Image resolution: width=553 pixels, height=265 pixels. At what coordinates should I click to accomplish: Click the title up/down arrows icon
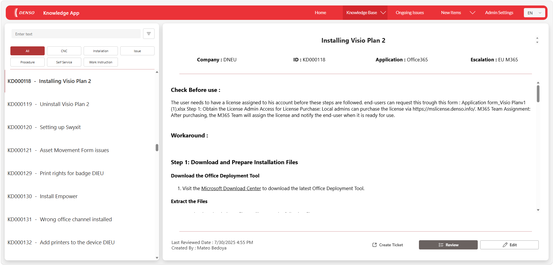pos(537,40)
